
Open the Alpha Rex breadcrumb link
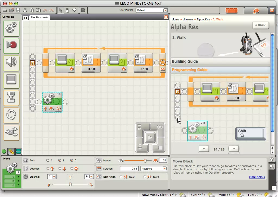point(203,19)
